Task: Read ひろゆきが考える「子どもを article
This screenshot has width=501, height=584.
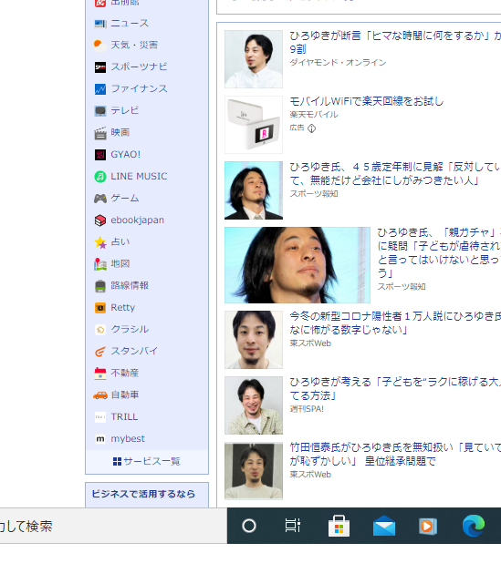Action: 395,388
